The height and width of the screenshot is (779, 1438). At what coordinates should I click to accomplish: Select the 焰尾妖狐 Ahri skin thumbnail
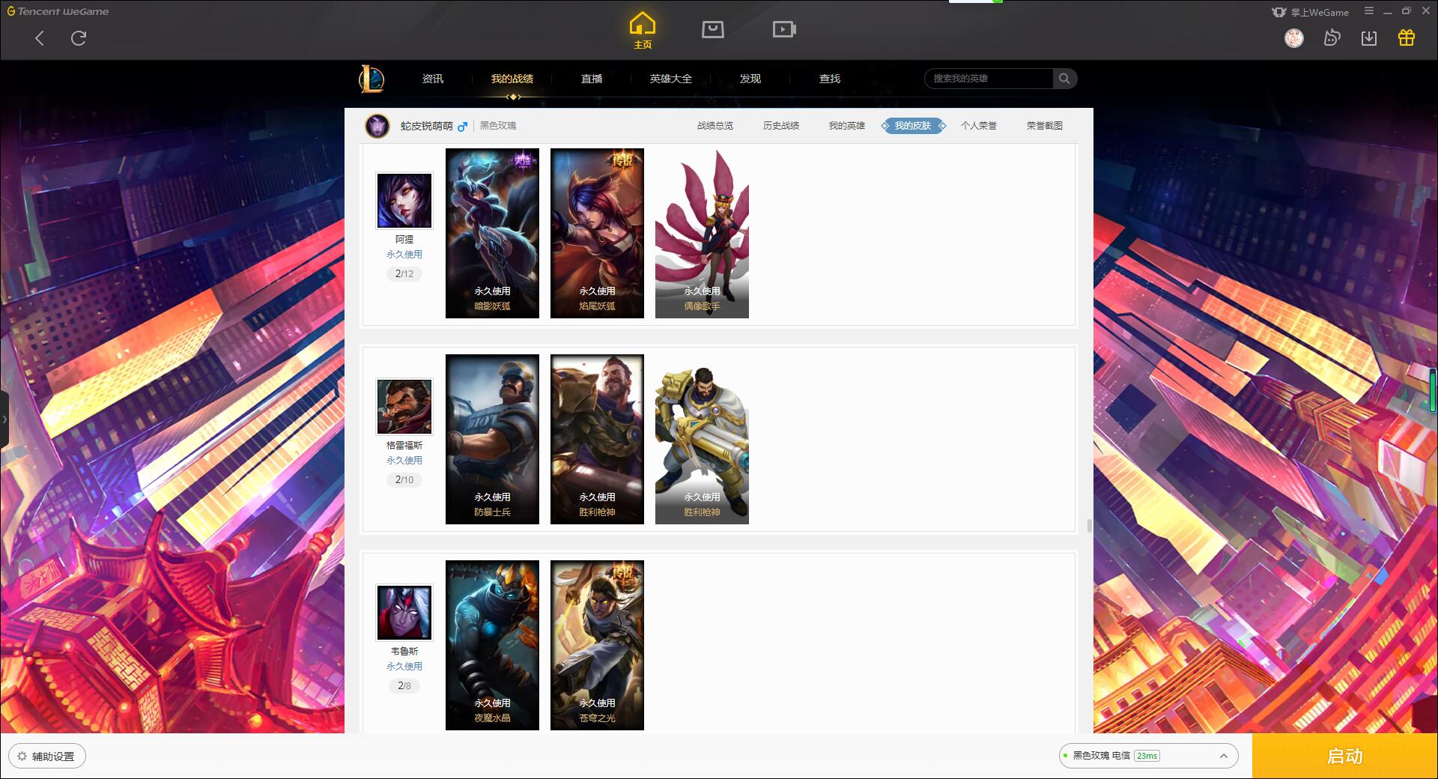[597, 233]
